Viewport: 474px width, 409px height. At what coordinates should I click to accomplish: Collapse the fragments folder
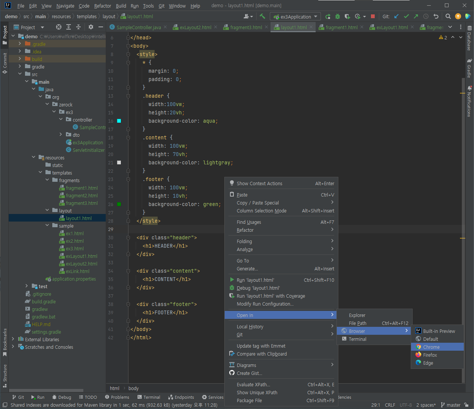(x=47, y=180)
